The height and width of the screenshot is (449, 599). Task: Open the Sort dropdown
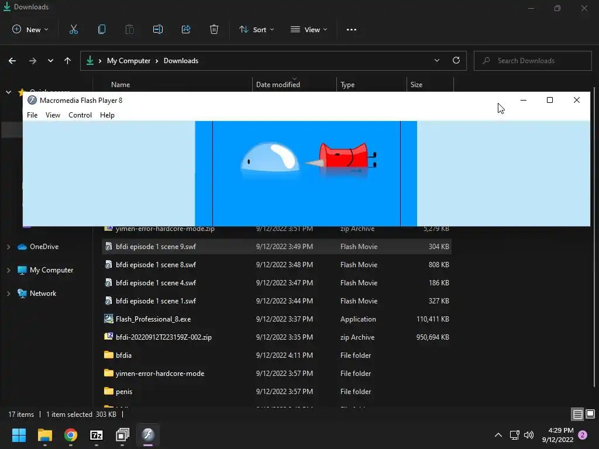pos(256,29)
